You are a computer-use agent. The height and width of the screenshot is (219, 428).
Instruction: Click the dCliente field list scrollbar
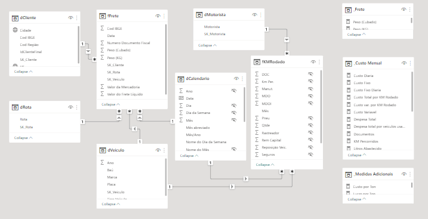(79, 45)
